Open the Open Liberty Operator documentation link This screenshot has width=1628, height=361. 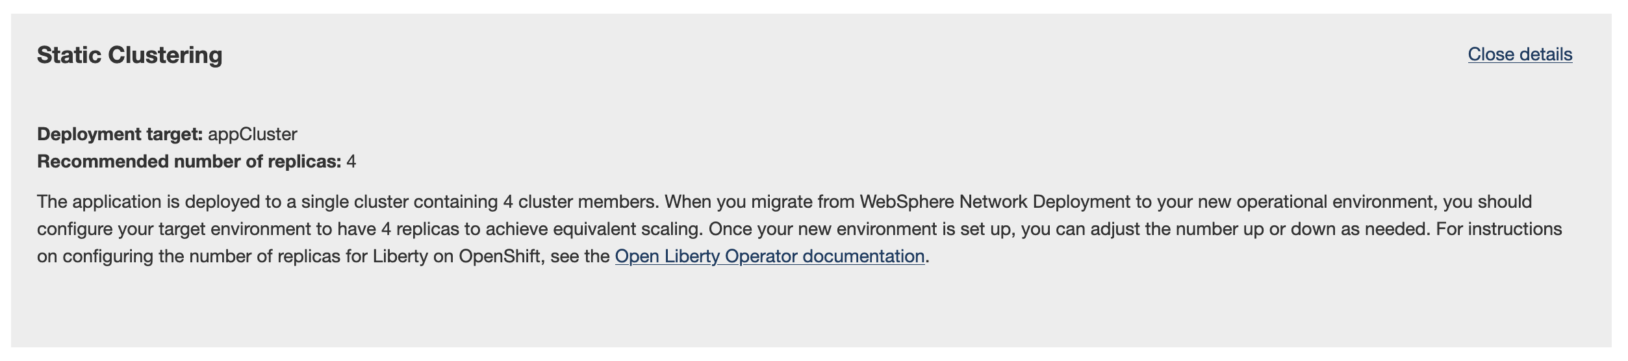click(770, 256)
